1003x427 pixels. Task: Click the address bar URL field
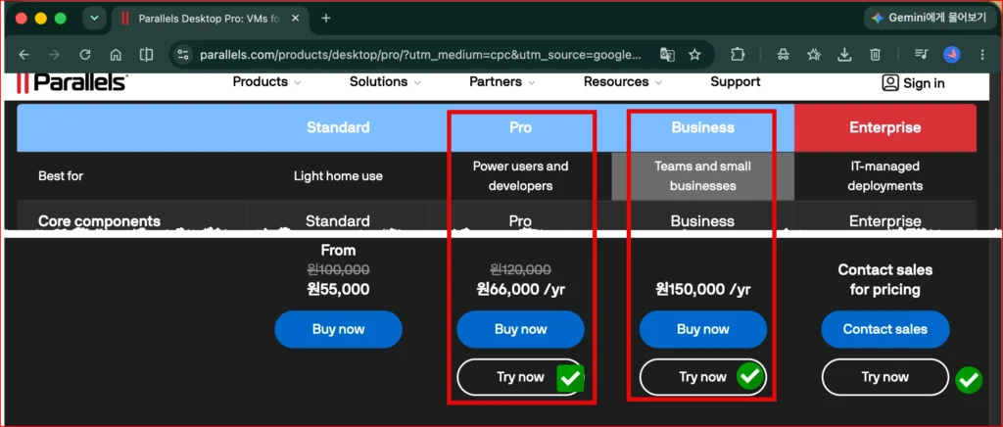click(419, 55)
